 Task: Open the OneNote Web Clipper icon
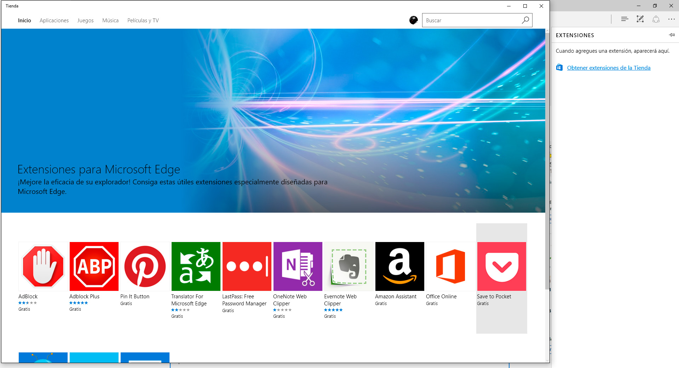coord(298,266)
